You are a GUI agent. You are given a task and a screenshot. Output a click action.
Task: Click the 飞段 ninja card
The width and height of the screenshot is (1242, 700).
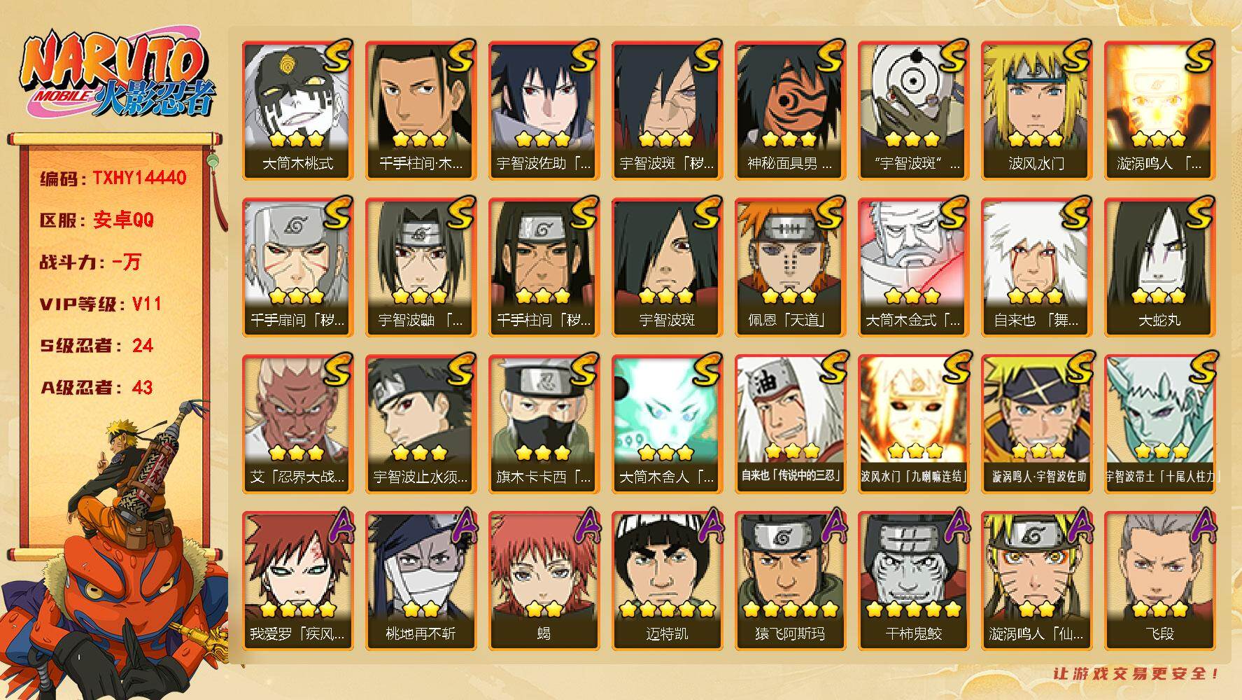1159,580
